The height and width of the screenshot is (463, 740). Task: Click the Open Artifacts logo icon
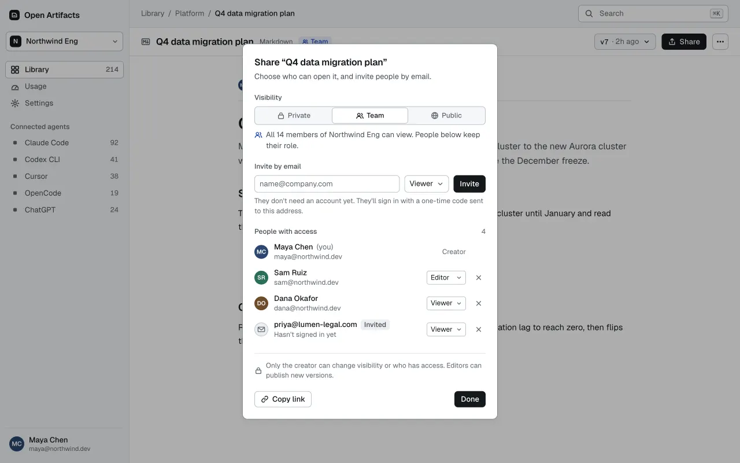14,15
